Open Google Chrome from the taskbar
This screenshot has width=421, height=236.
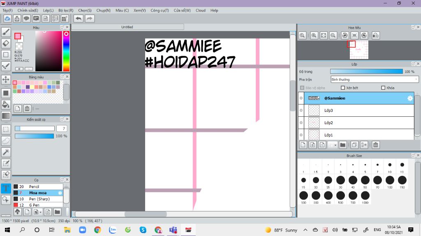97,229
